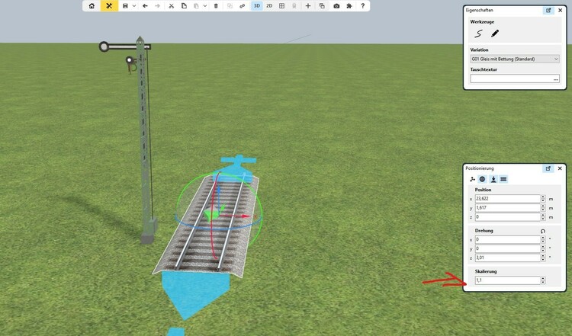Undock the Eigenschaften panel
The width and height of the screenshot is (572, 336).
pyautogui.click(x=548, y=10)
